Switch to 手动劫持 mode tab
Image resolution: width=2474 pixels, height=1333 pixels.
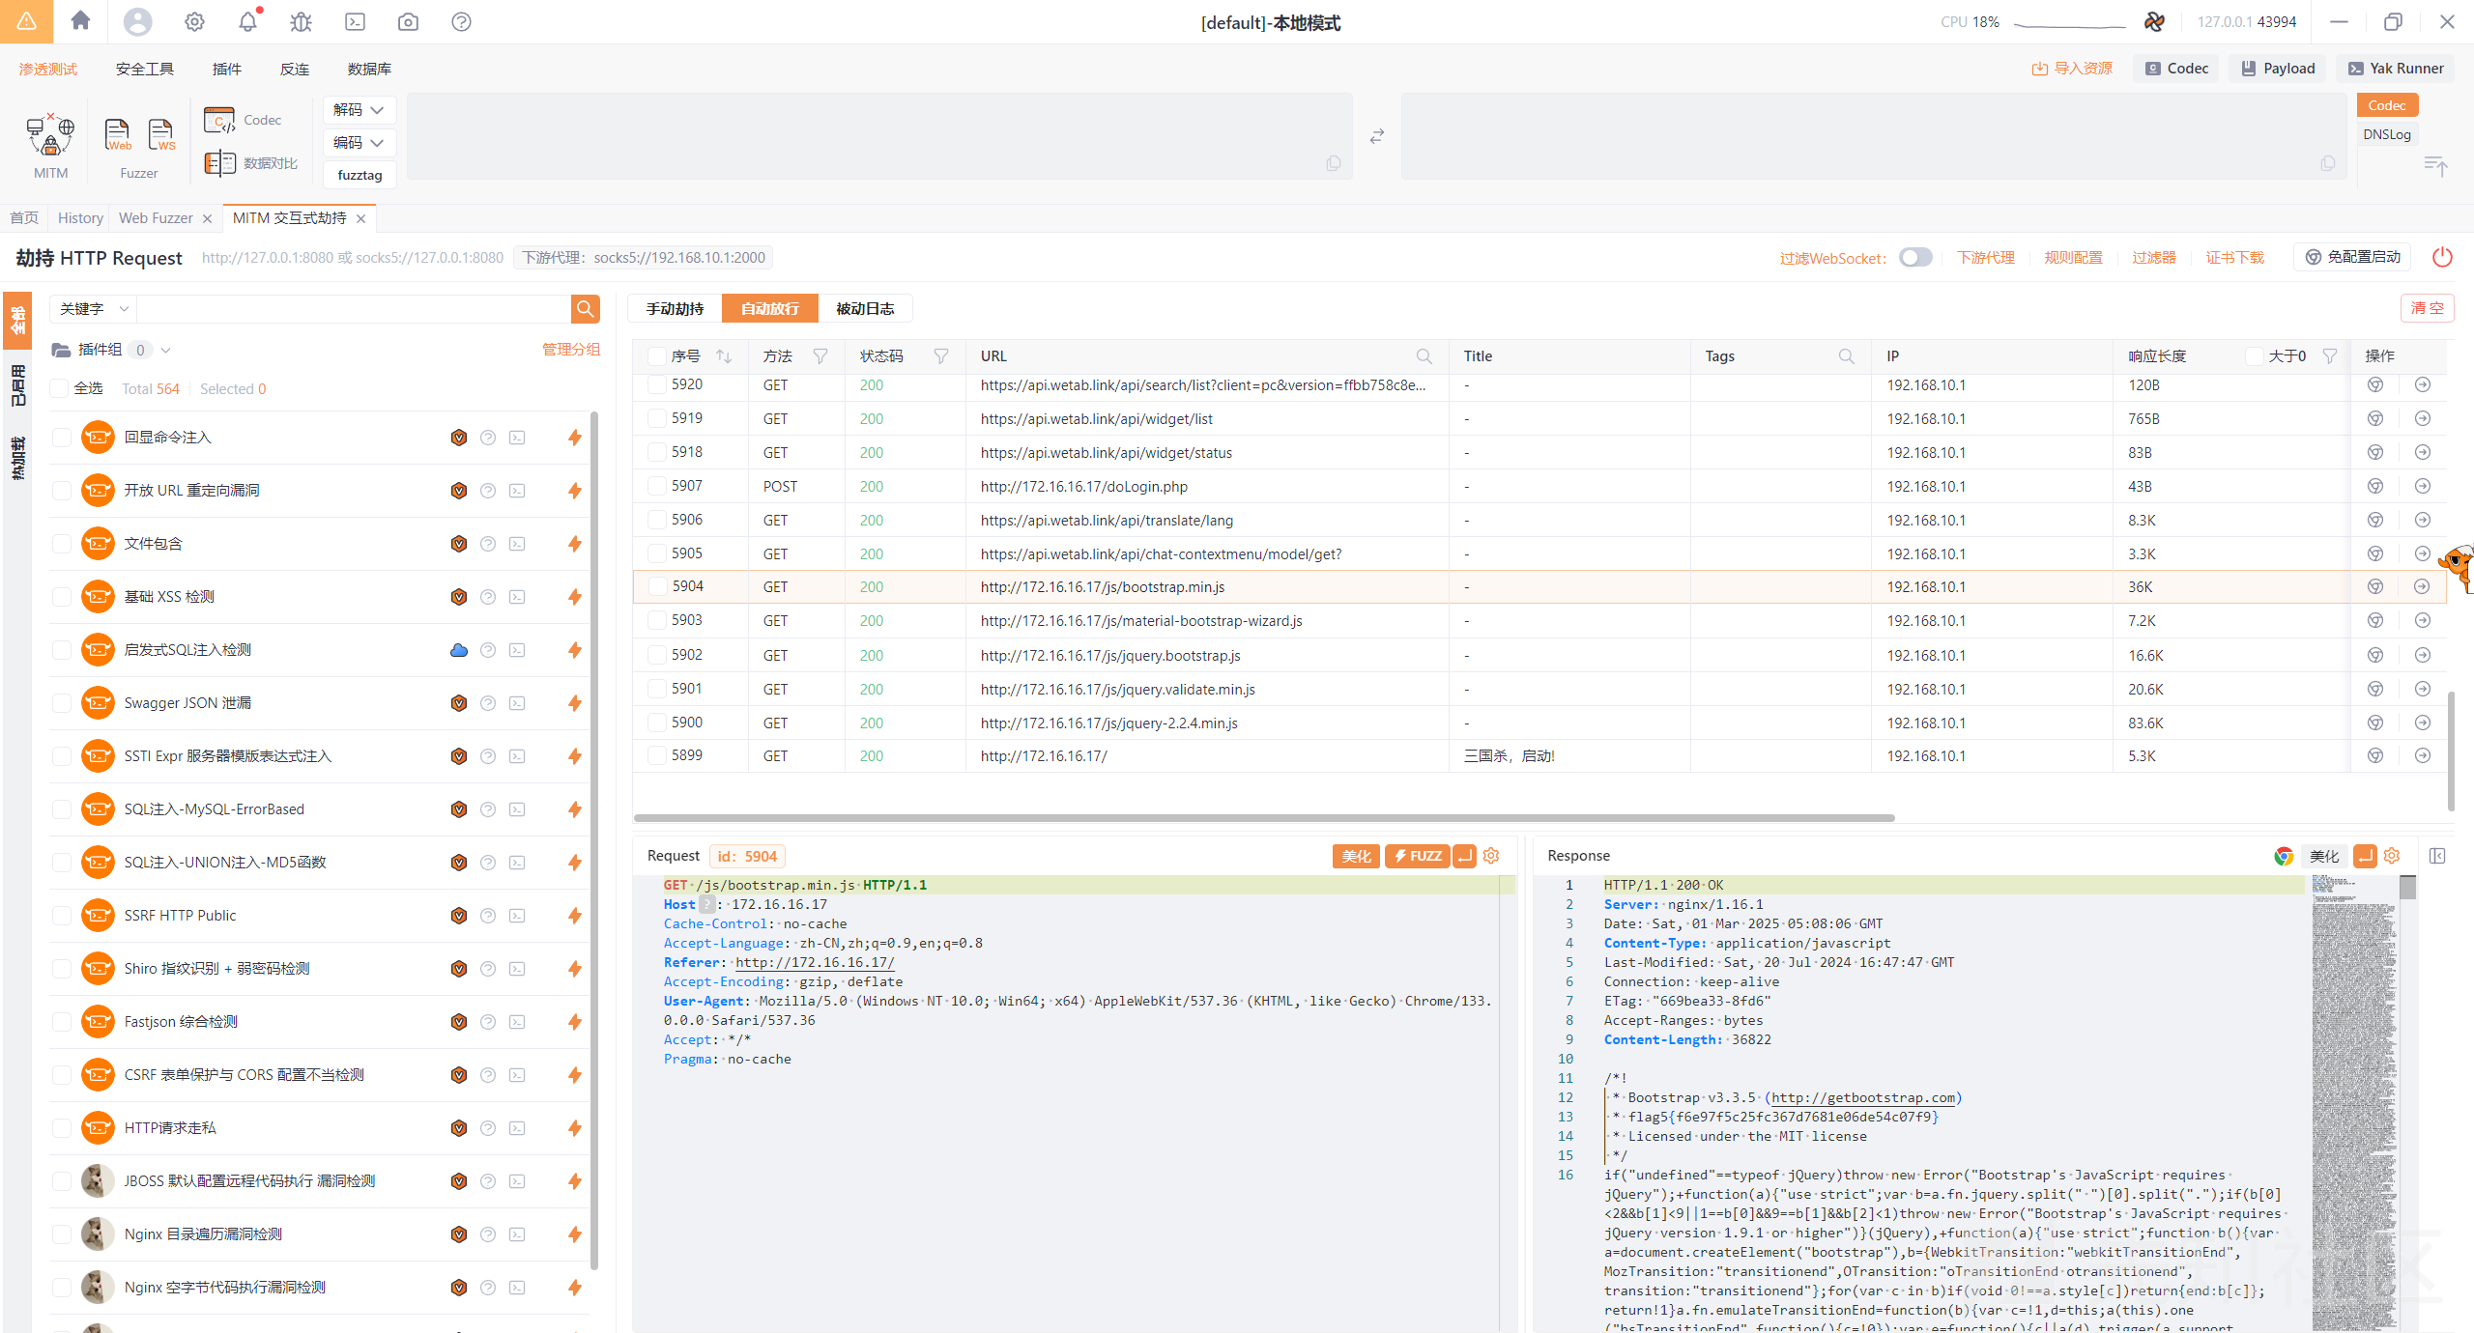pos(675,308)
